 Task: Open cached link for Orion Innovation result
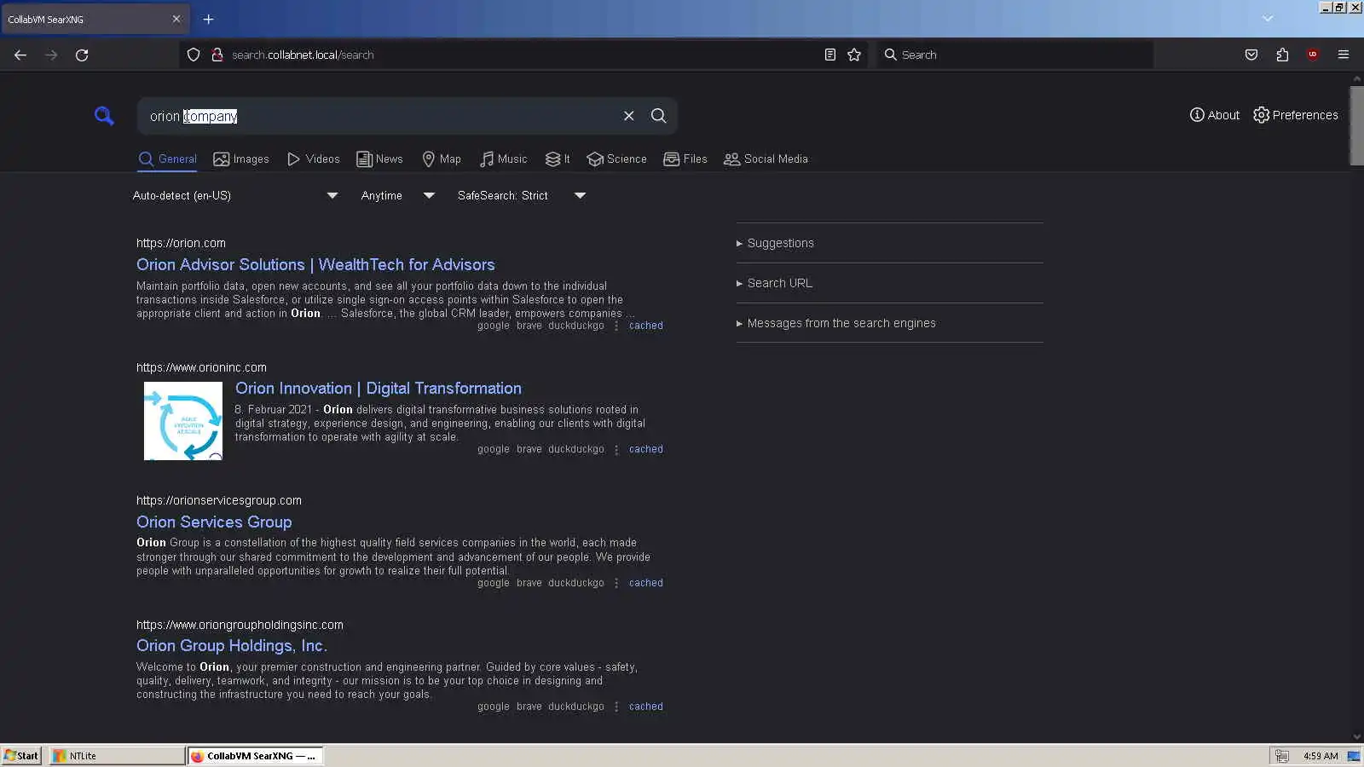(x=646, y=449)
